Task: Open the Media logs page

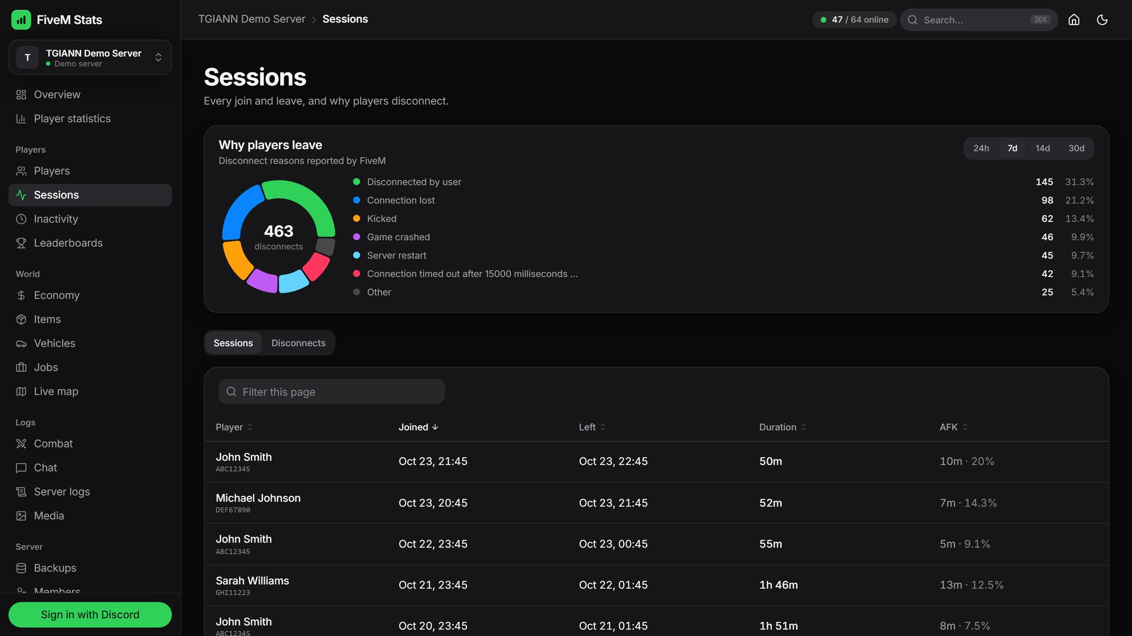Action: (x=90, y=516)
